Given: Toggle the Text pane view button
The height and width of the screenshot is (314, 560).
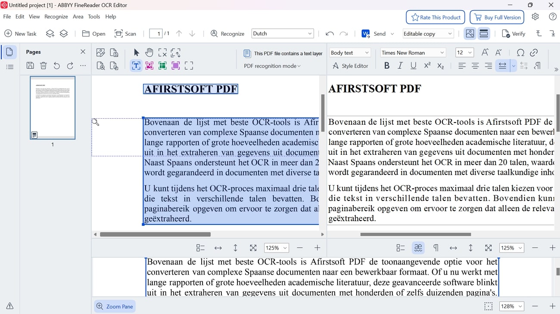Looking at the screenshot, I should pyautogui.click(x=484, y=34).
